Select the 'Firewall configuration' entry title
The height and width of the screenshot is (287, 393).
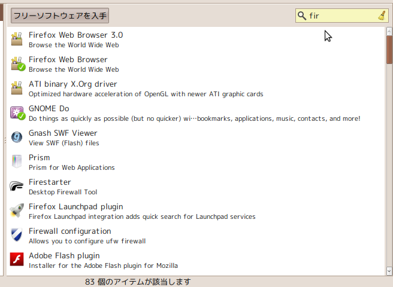70,231
